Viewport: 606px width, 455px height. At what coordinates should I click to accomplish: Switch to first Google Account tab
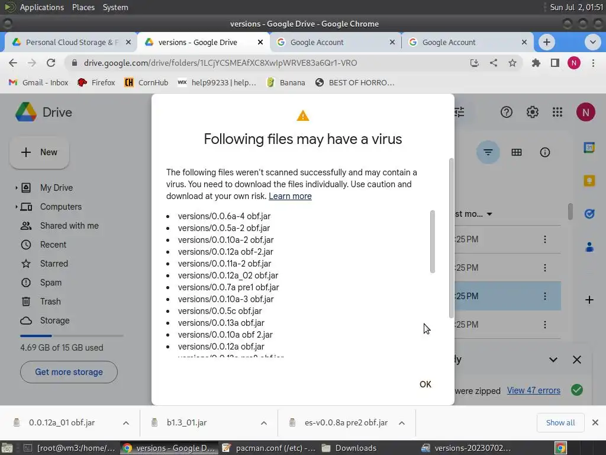[334, 42]
